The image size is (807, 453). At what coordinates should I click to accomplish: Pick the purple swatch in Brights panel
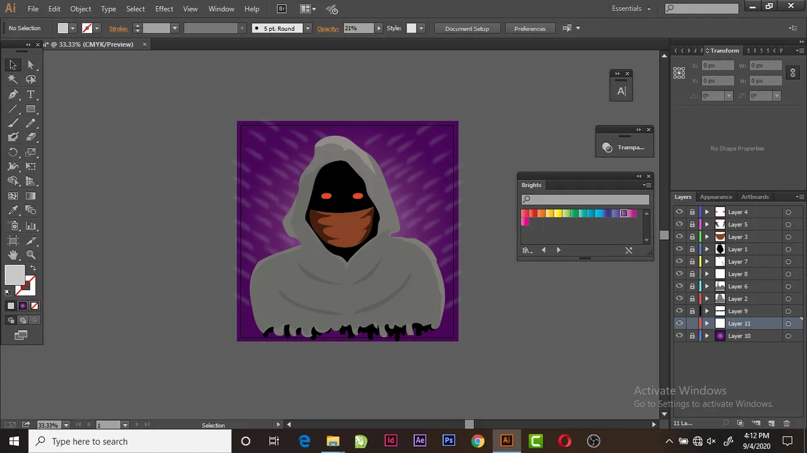pyautogui.click(x=624, y=214)
